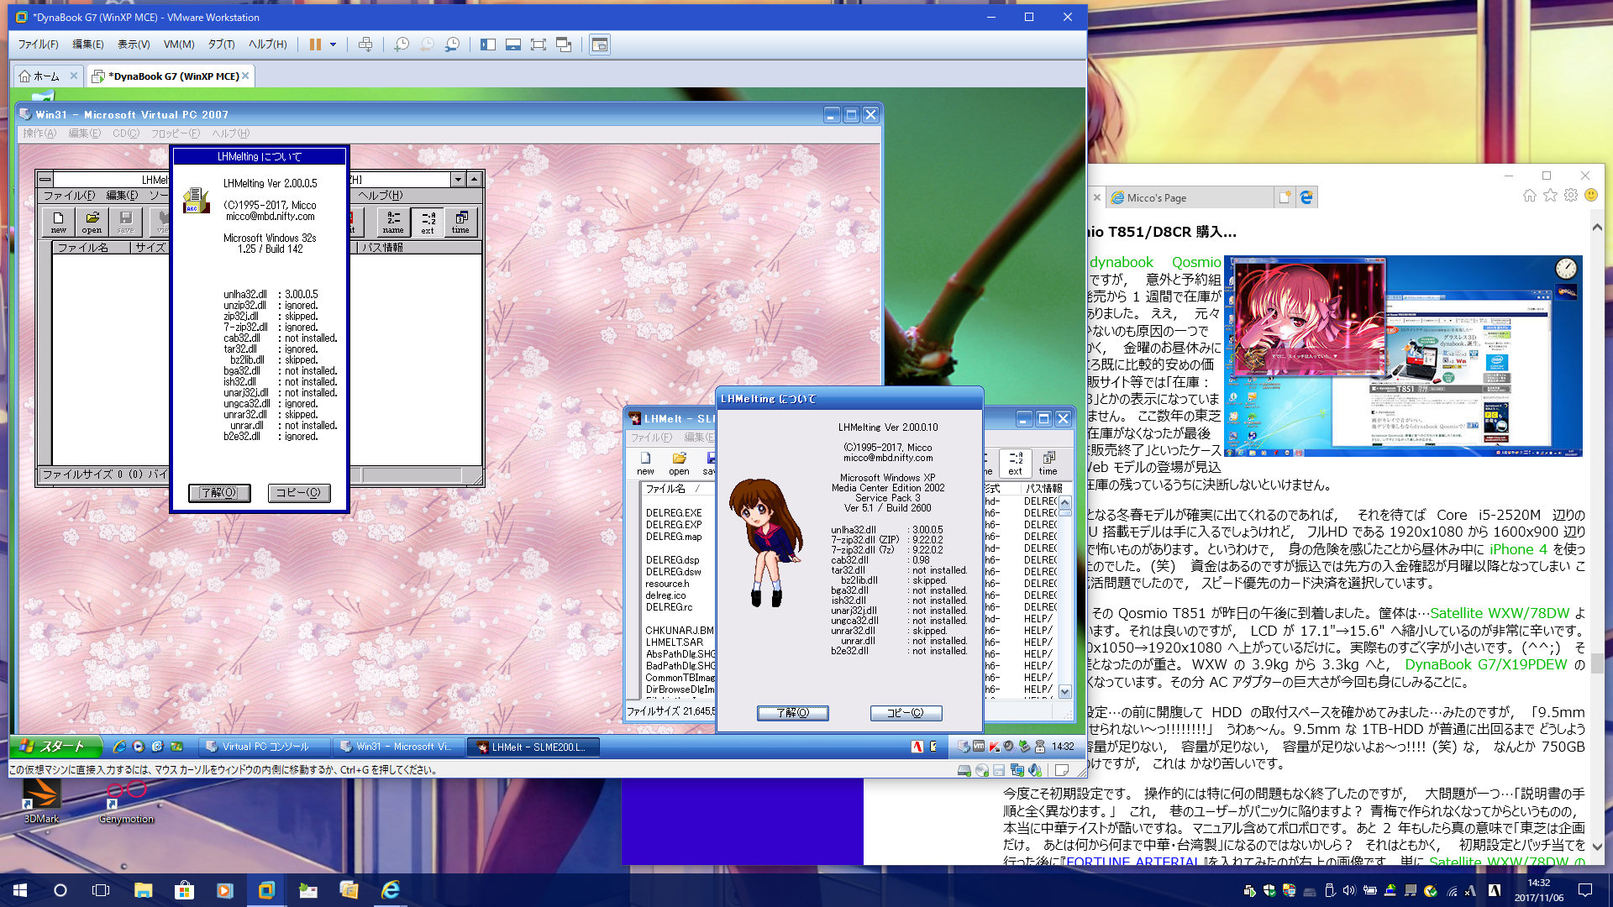Open the VM(M) menu in VMware Workstation
The height and width of the screenshot is (907, 1613).
pos(179,45)
